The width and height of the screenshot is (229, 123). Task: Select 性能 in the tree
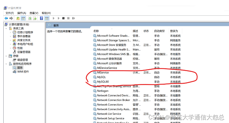coord(20,48)
